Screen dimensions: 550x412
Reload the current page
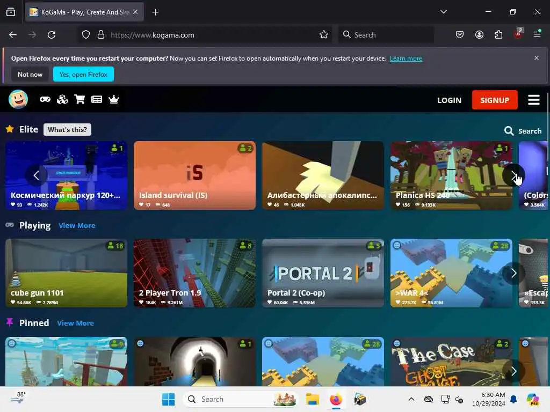[x=52, y=35]
